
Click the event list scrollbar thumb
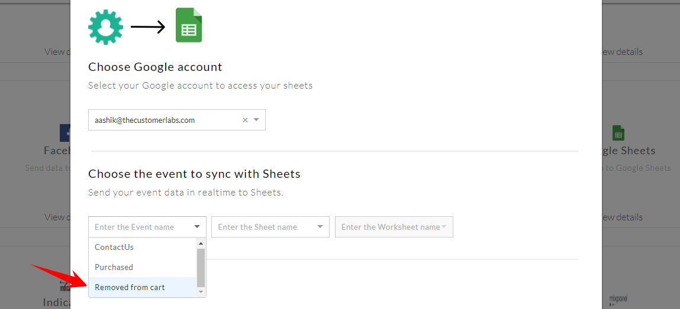click(x=201, y=267)
